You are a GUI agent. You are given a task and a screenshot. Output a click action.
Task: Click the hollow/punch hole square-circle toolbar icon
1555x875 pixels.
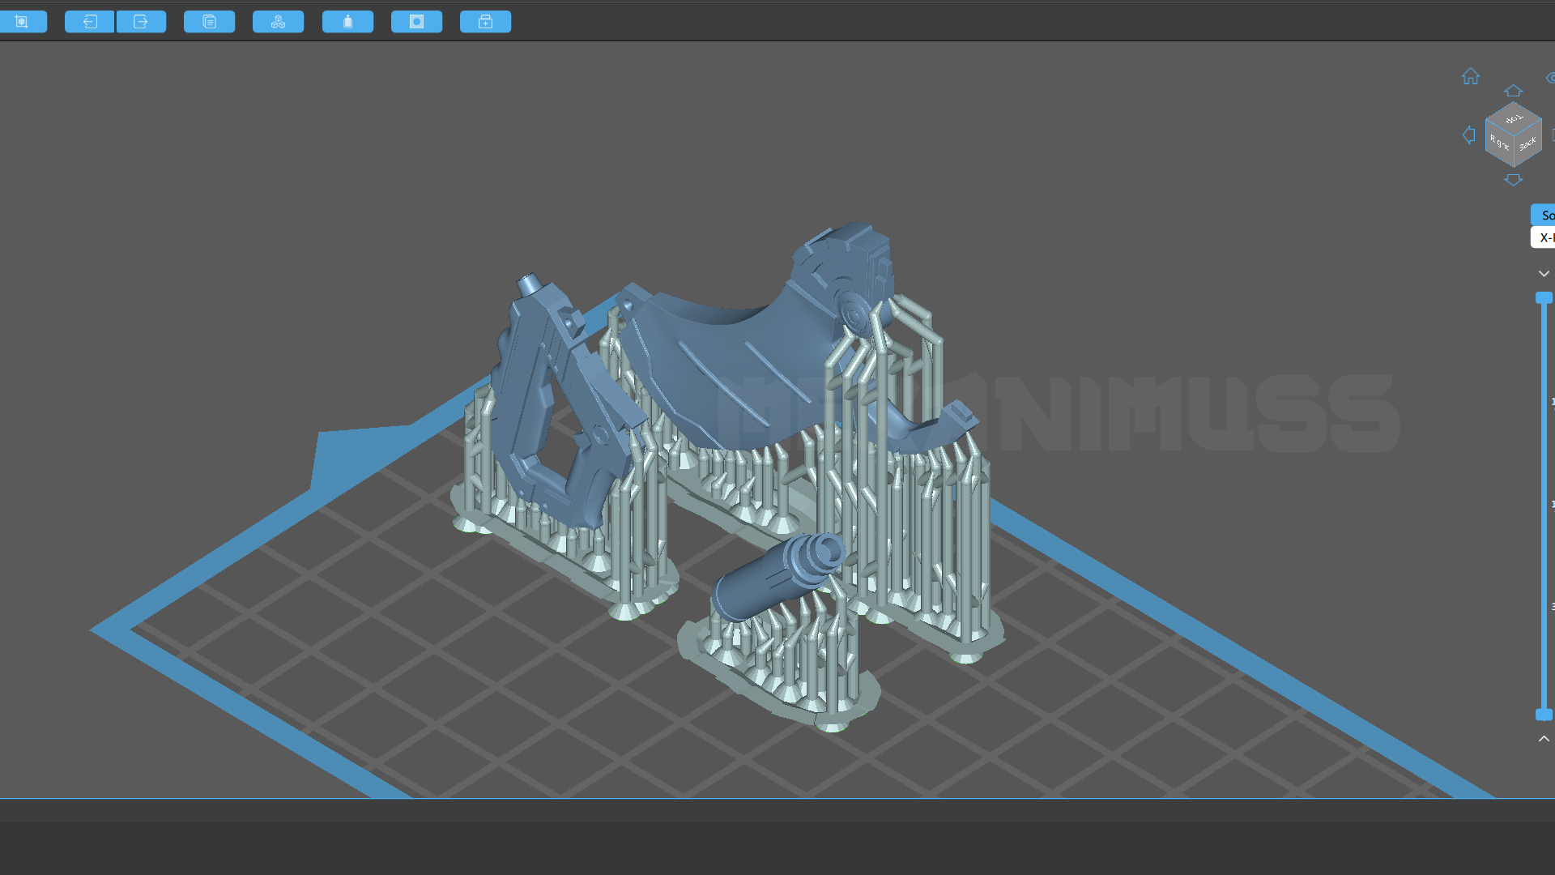click(416, 22)
